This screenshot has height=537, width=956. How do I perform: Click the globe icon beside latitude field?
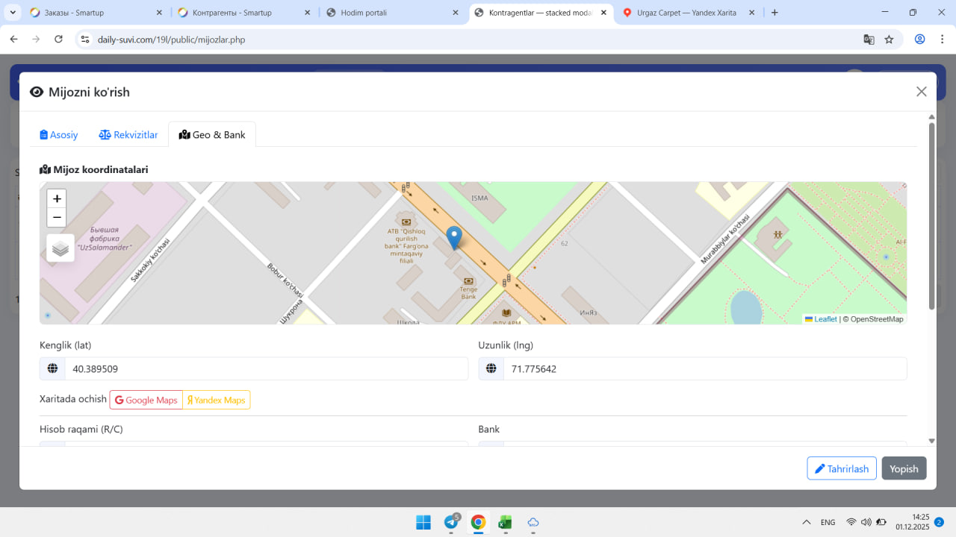click(x=52, y=368)
